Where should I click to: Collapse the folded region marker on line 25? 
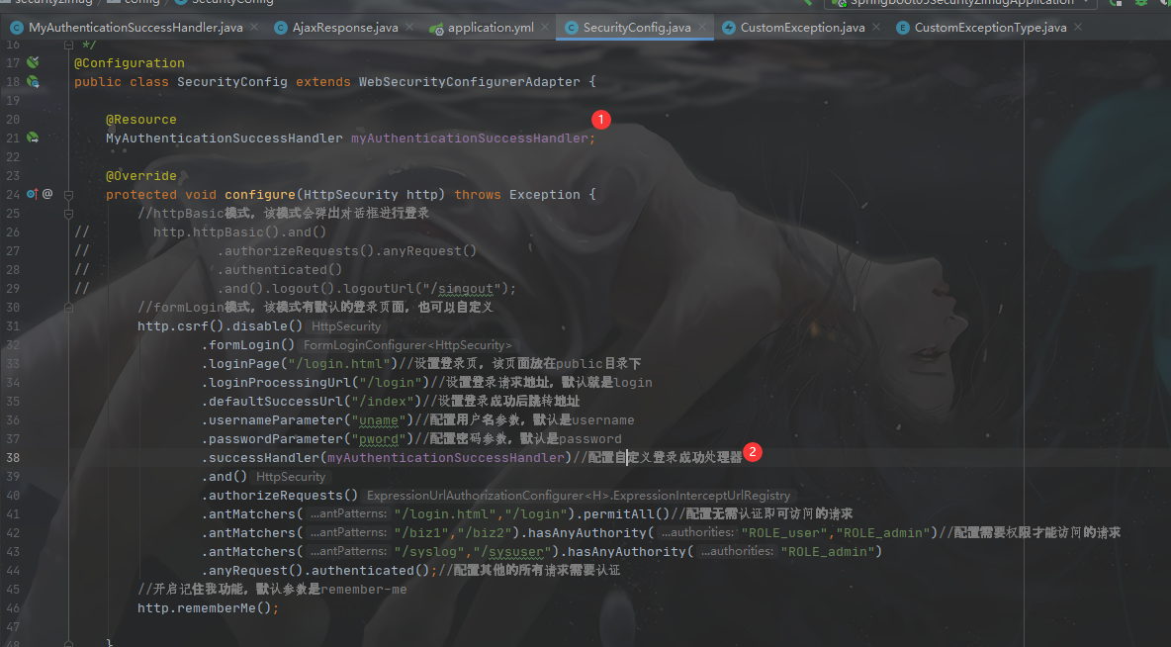point(68,213)
